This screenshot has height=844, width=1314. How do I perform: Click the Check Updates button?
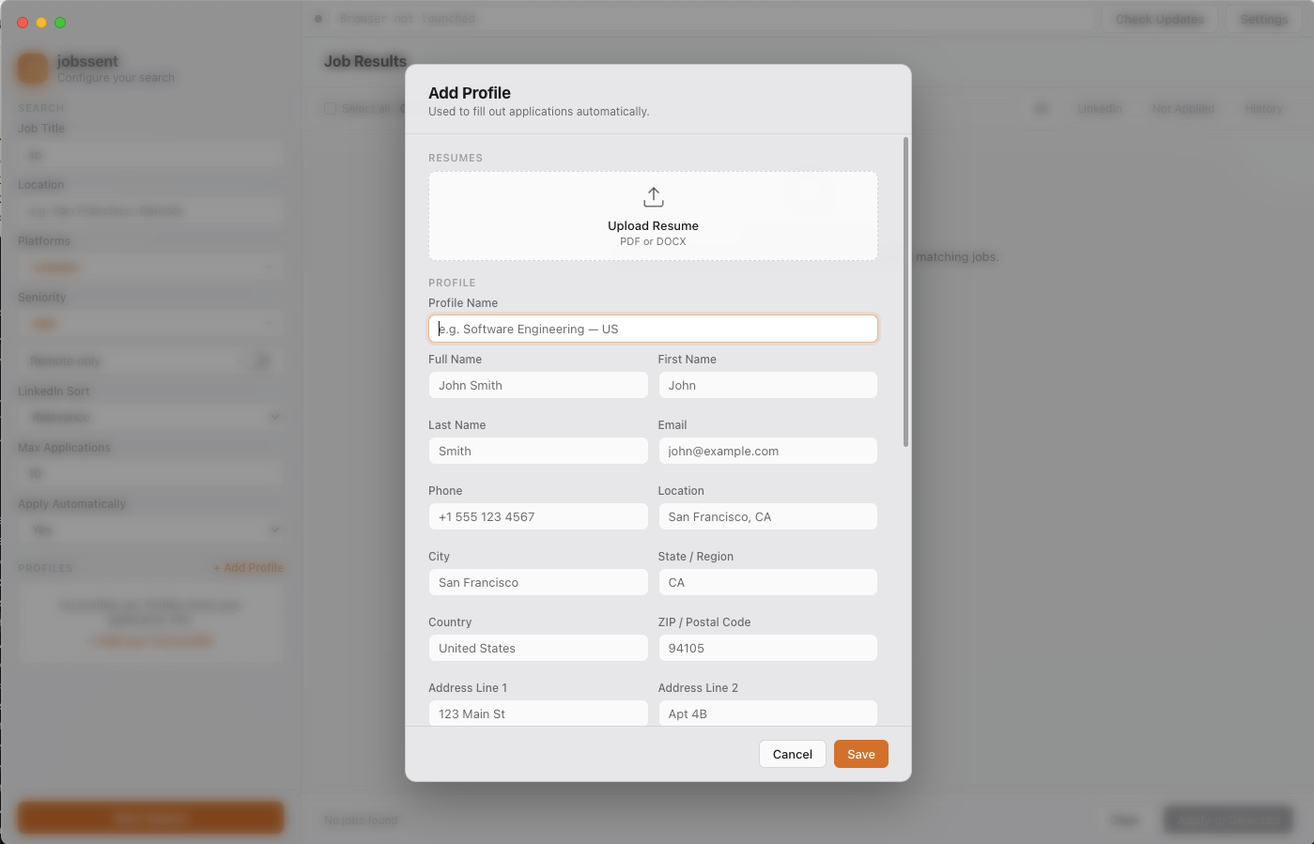click(x=1160, y=19)
